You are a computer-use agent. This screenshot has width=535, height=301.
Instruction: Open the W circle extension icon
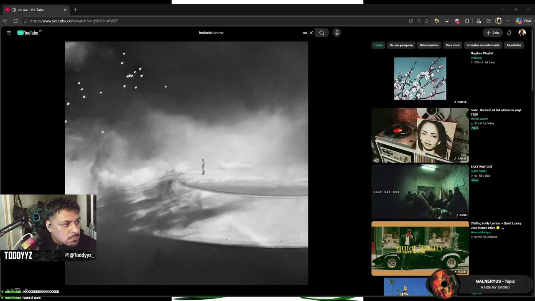[447, 21]
